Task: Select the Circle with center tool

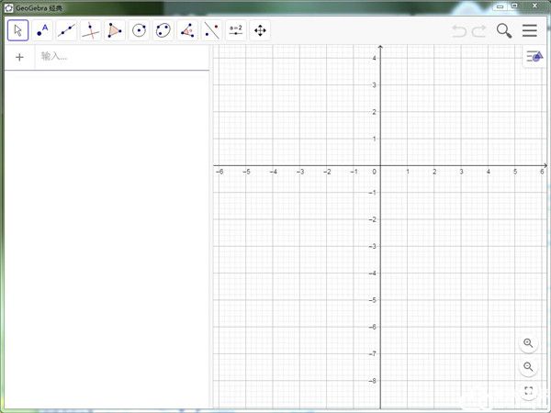Action: click(x=139, y=30)
